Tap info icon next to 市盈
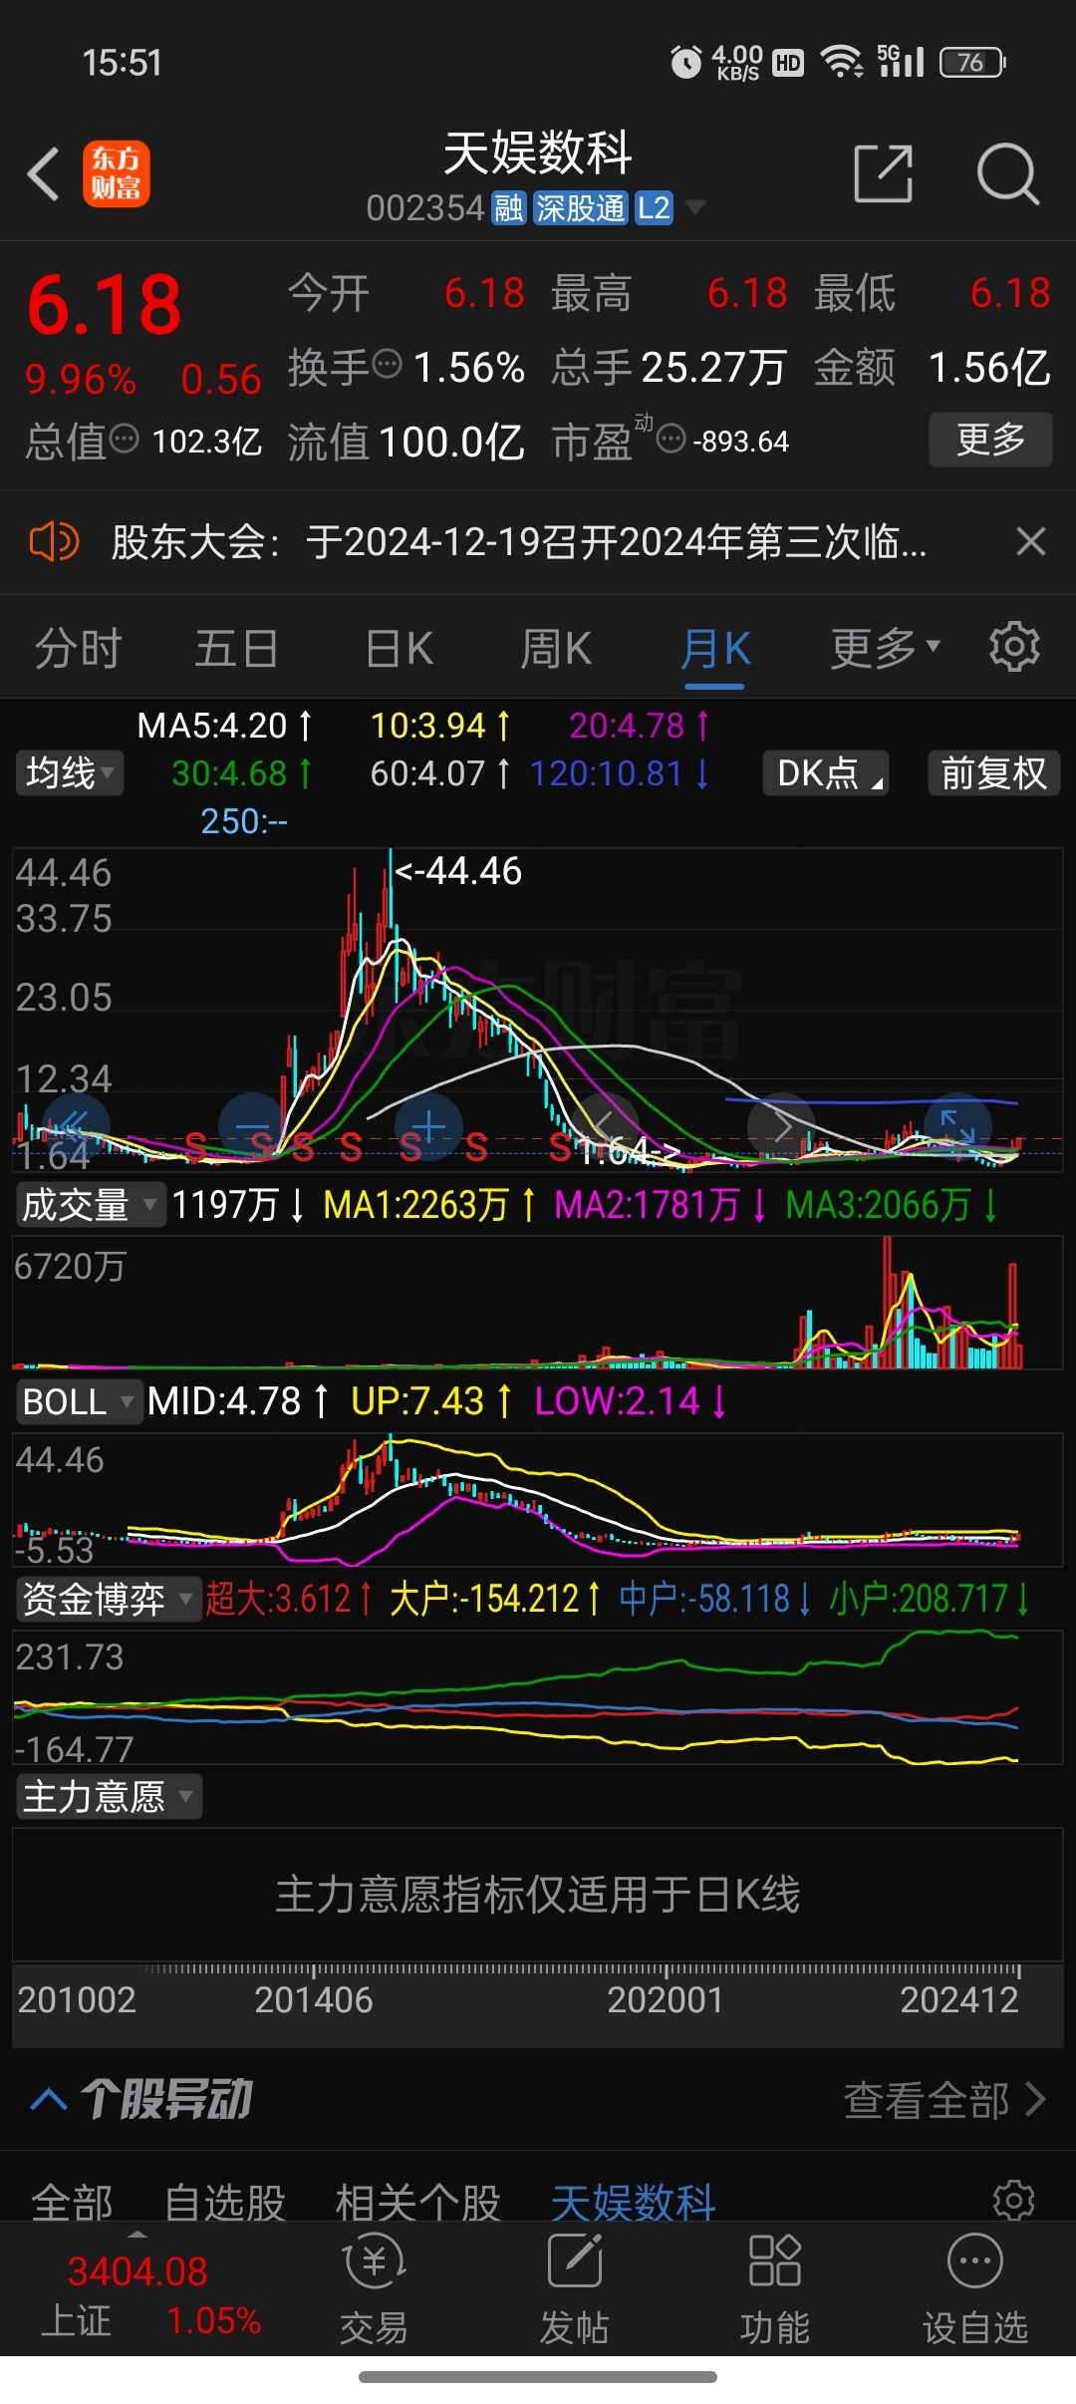 click(672, 438)
